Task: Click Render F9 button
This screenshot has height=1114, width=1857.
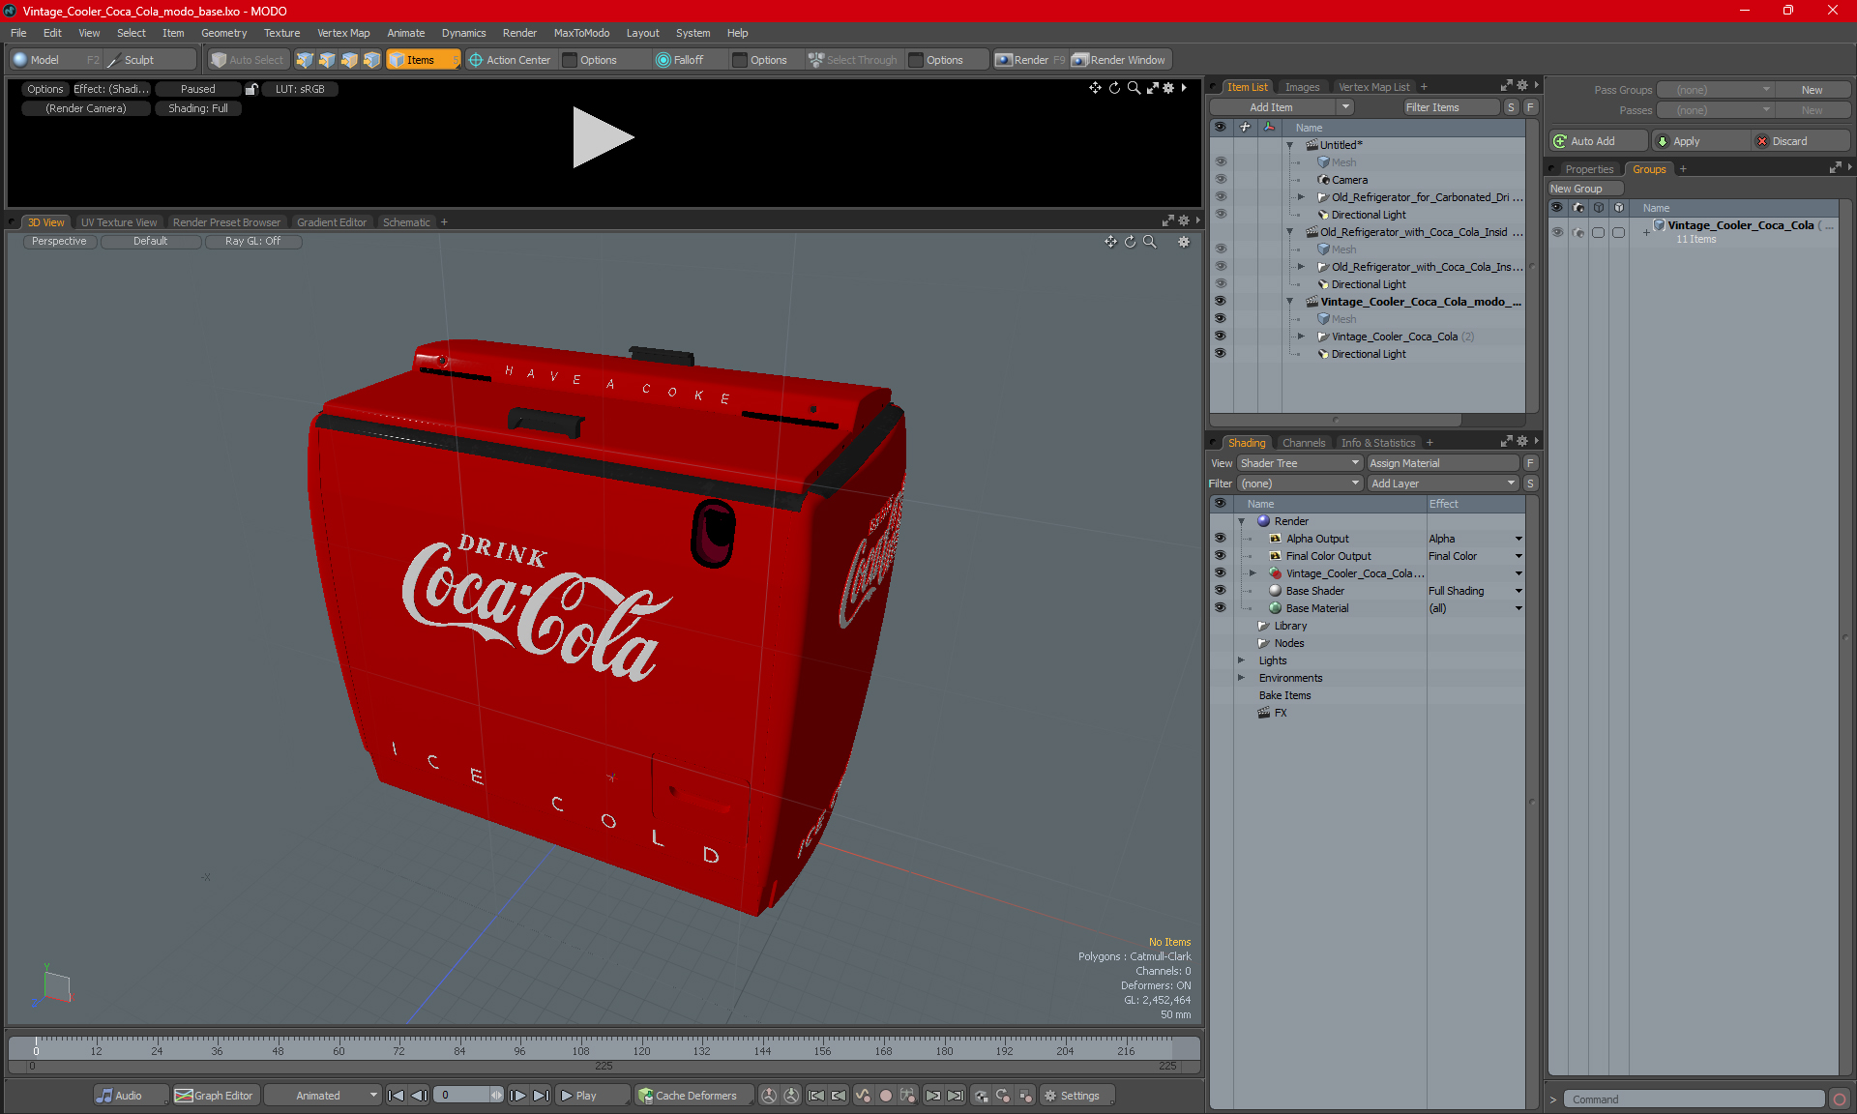Action: 1030,60
